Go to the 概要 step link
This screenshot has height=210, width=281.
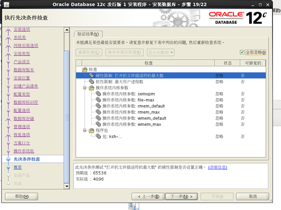pyautogui.click(x=18, y=167)
